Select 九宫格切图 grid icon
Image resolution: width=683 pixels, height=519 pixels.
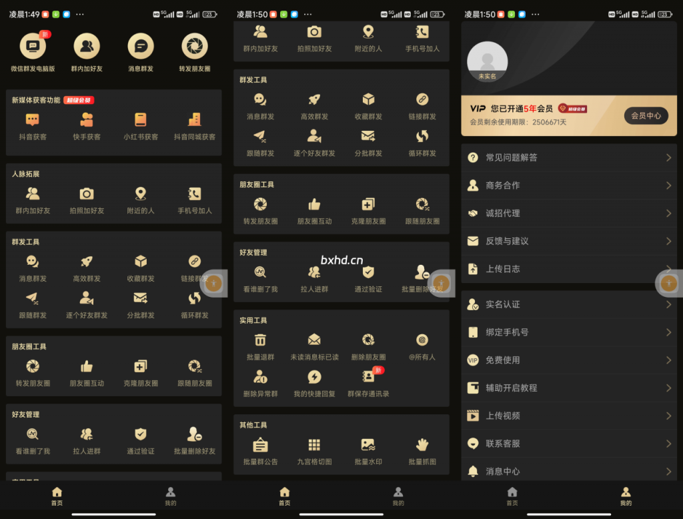pos(314,445)
